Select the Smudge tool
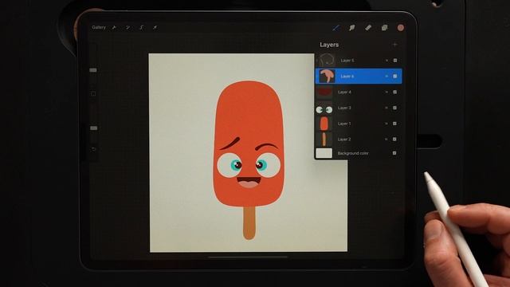 [352, 28]
